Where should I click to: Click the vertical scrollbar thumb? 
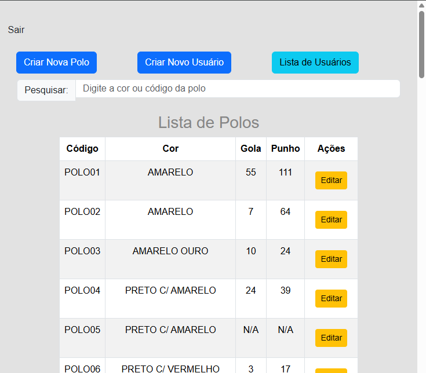point(422,45)
